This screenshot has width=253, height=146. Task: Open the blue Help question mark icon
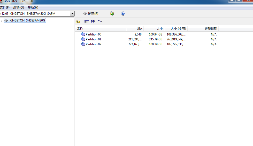point(123,13)
